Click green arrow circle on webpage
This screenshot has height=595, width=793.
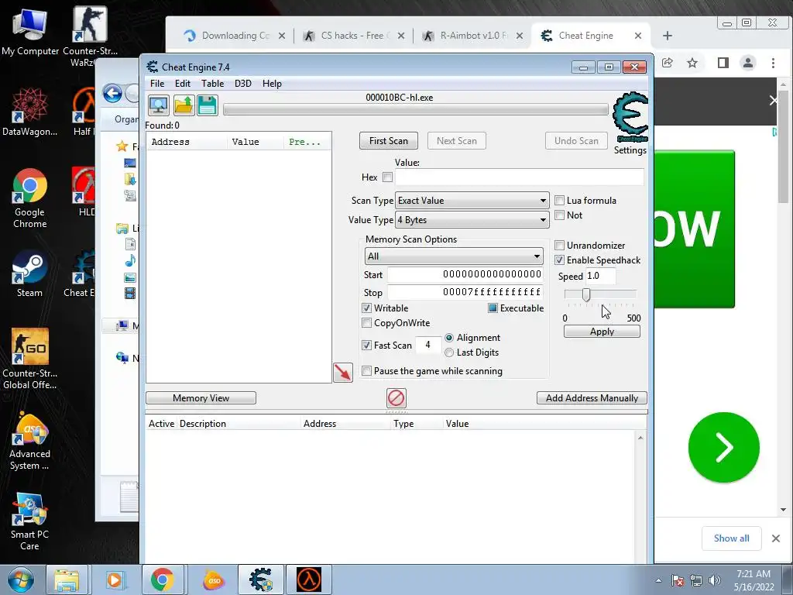tap(724, 447)
